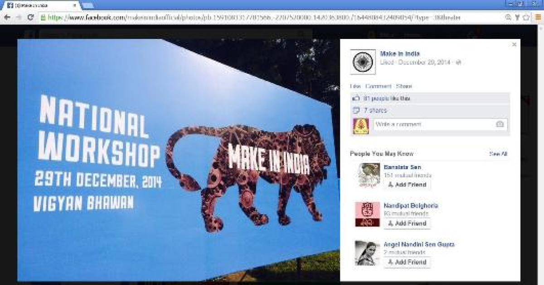Open the Make in India profile logo
The height and width of the screenshot is (285, 544).
[x=363, y=62]
